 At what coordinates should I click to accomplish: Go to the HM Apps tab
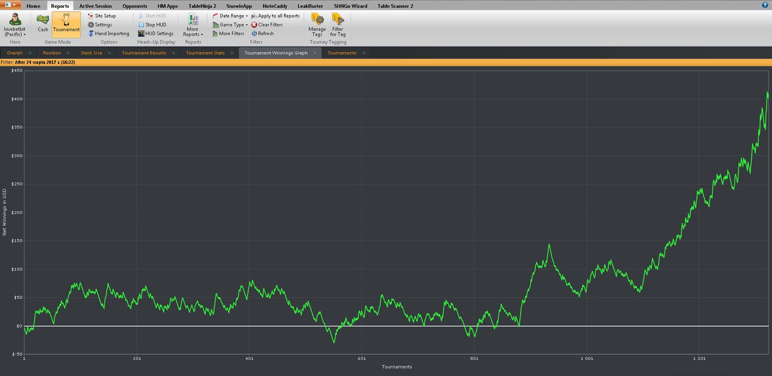point(169,6)
